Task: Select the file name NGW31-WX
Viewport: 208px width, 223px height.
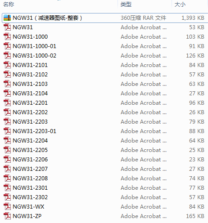Action: (x=28, y=206)
